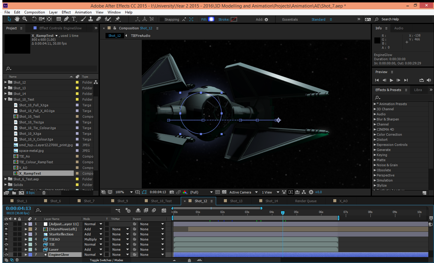Select the Roto Brush tool
This screenshot has height=263, width=434.
tap(108, 19)
